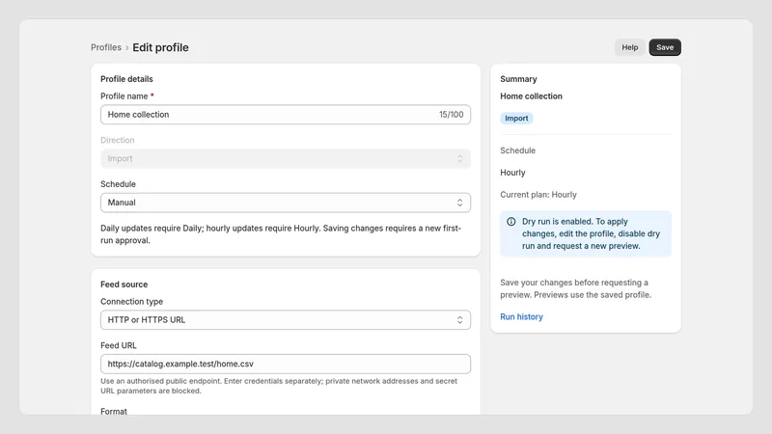
Task: Click the 'Feed source' section heading
Action: pyautogui.click(x=124, y=285)
